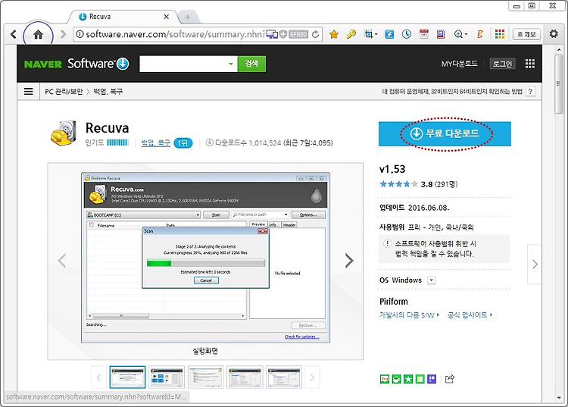Viewport: 568px width, 407px height.
Task: Click the blue 무료 다운로드 button
Action: click(x=445, y=133)
